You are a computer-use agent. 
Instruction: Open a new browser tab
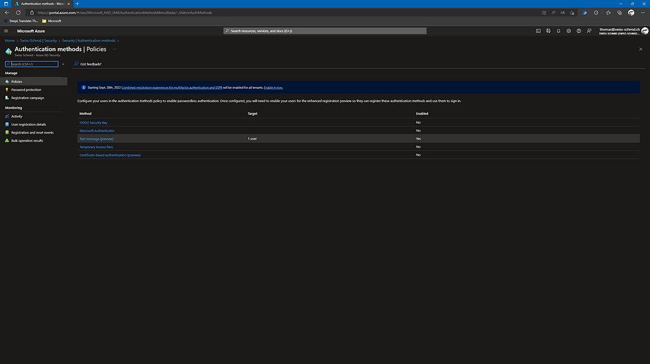[77, 4]
